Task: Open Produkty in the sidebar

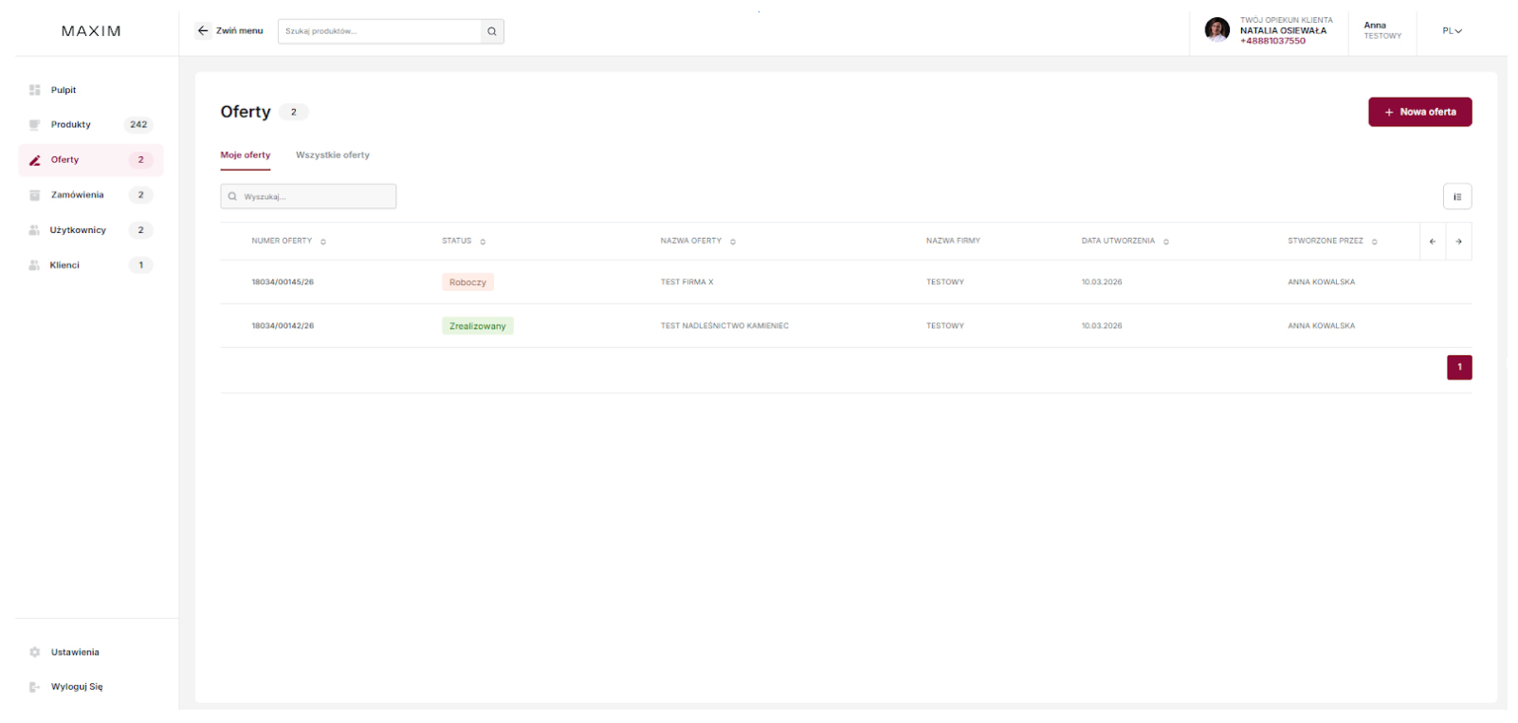Action: [71, 125]
